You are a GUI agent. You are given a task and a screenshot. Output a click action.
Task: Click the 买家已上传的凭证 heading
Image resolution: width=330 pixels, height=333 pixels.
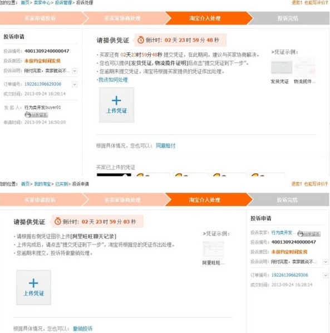[116, 168]
